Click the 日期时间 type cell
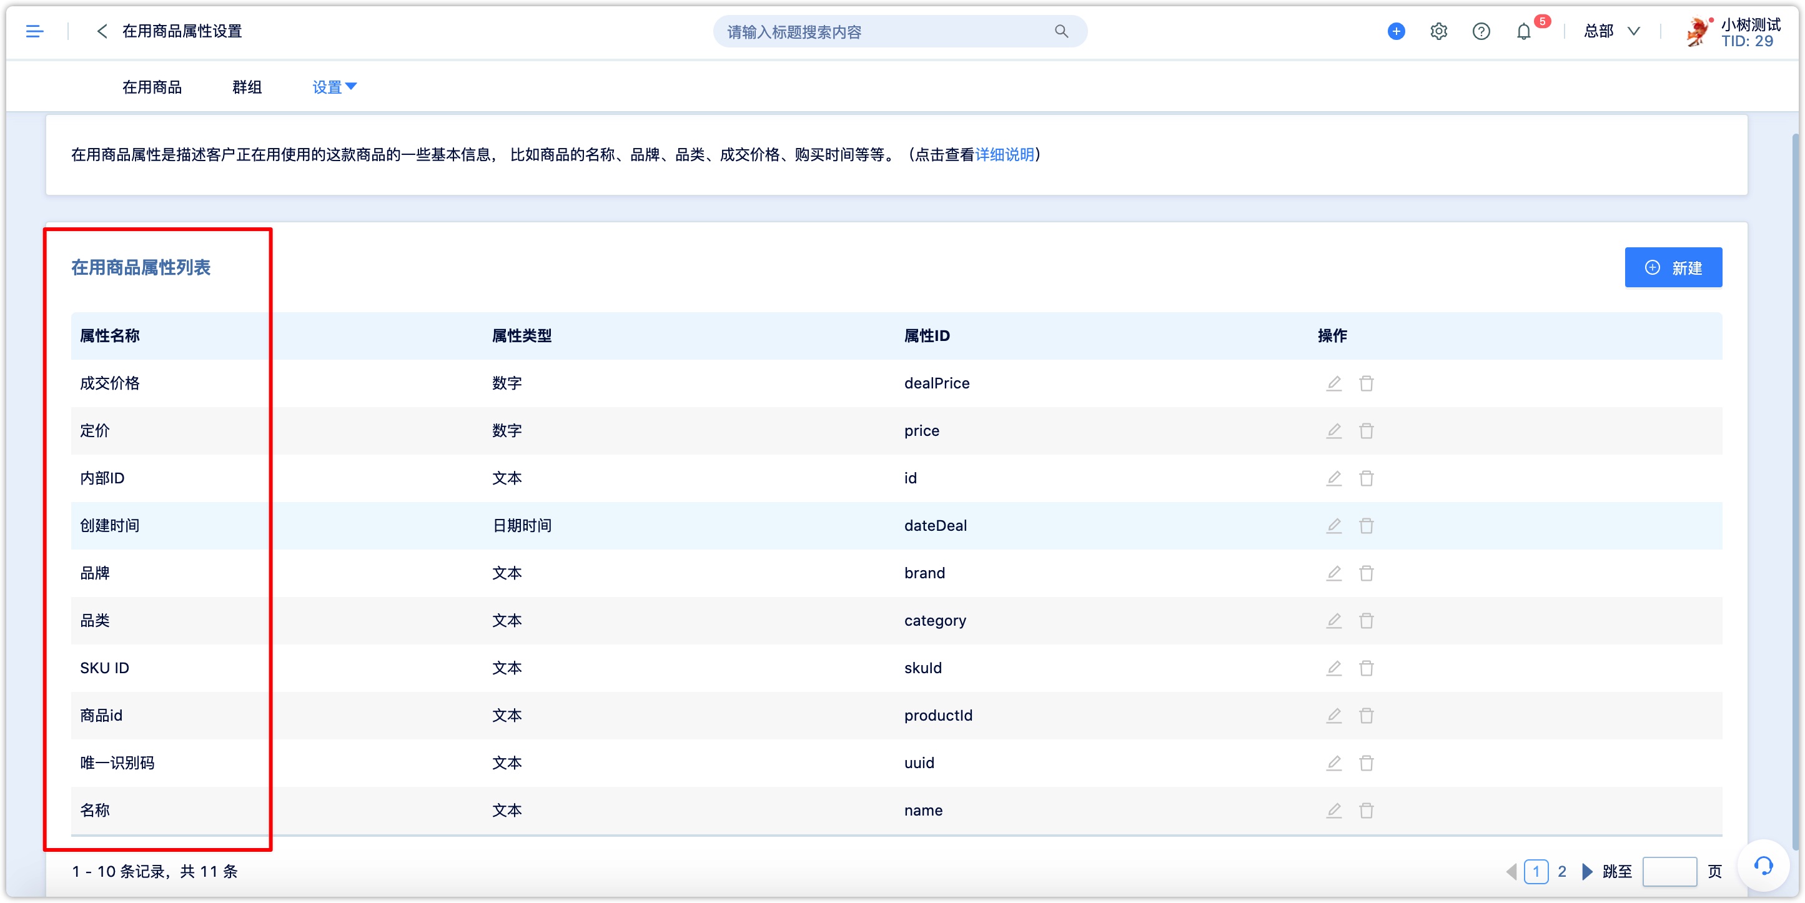 pos(522,526)
